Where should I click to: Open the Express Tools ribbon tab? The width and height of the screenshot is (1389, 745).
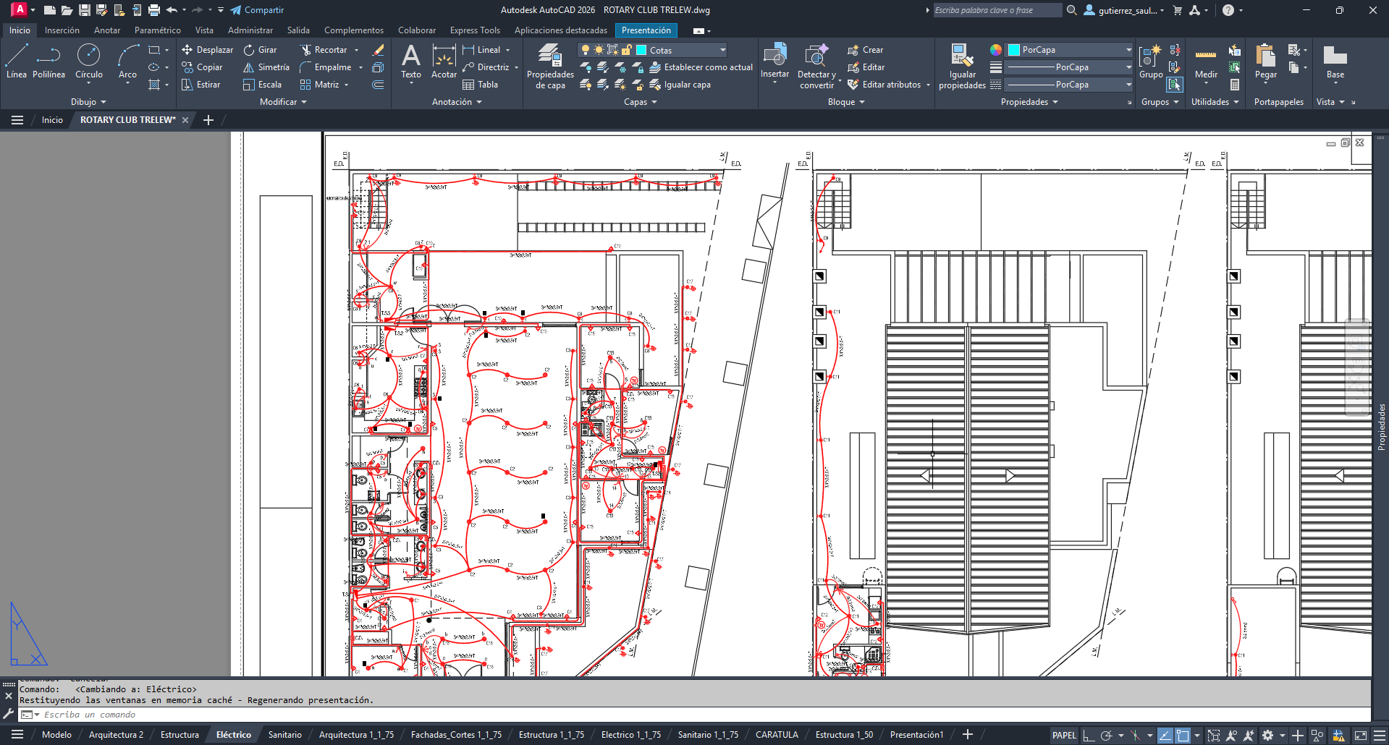point(475,30)
